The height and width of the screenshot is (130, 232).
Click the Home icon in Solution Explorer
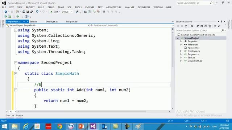[186, 26]
